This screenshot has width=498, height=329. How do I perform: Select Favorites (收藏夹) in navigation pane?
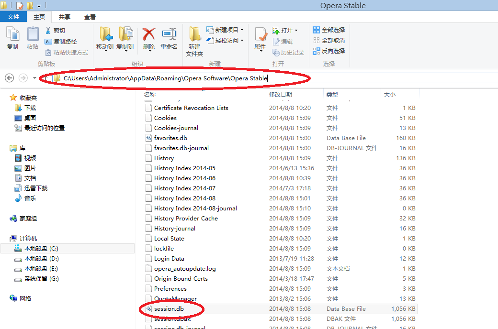pyautogui.click(x=23, y=98)
